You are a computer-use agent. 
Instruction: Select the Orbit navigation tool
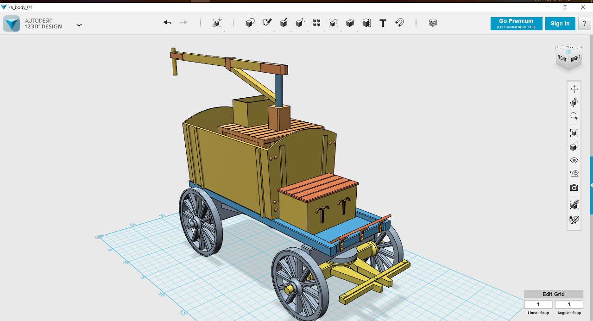tap(574, 102)
